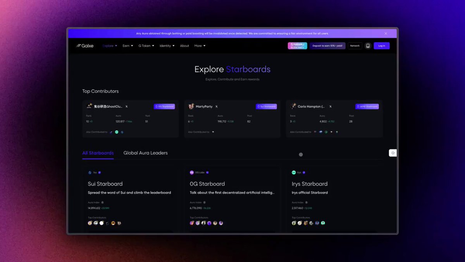Click the 'Explore Starboards' page heading
The width and height of the screenshot is (465, 262).
[x=232, y=69]
